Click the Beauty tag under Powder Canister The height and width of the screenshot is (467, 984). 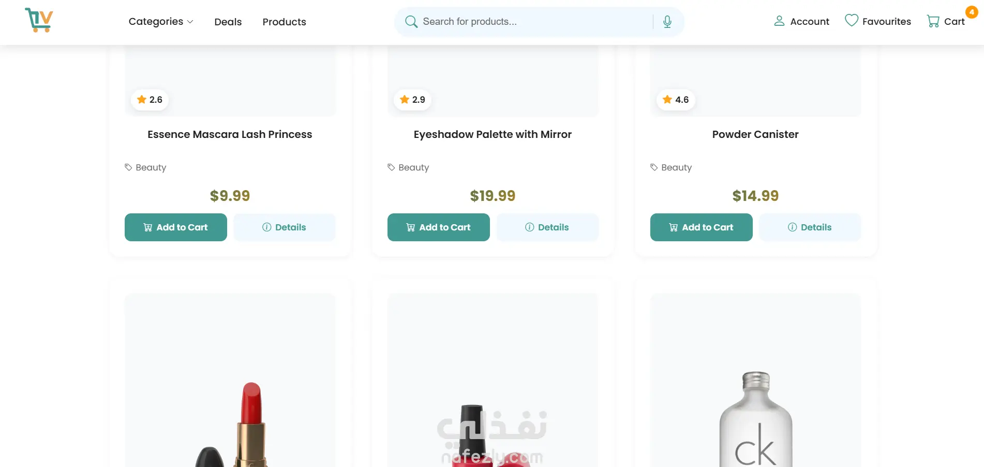[x=676, y=167]
